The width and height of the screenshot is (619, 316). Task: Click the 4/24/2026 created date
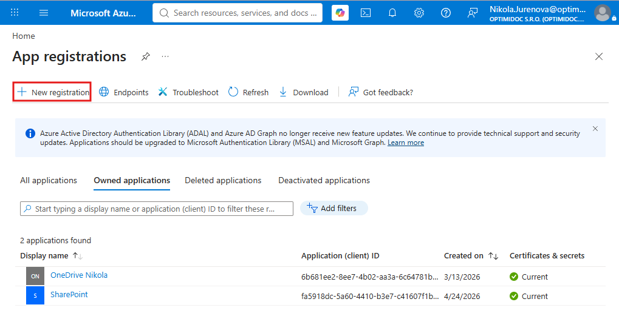pos(462,296)
